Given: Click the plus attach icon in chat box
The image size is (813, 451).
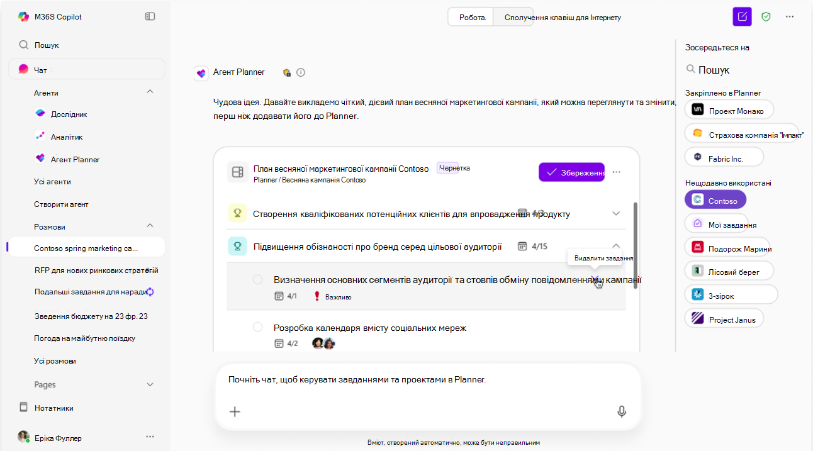Looking at the screenshot, I should (235, 411).
